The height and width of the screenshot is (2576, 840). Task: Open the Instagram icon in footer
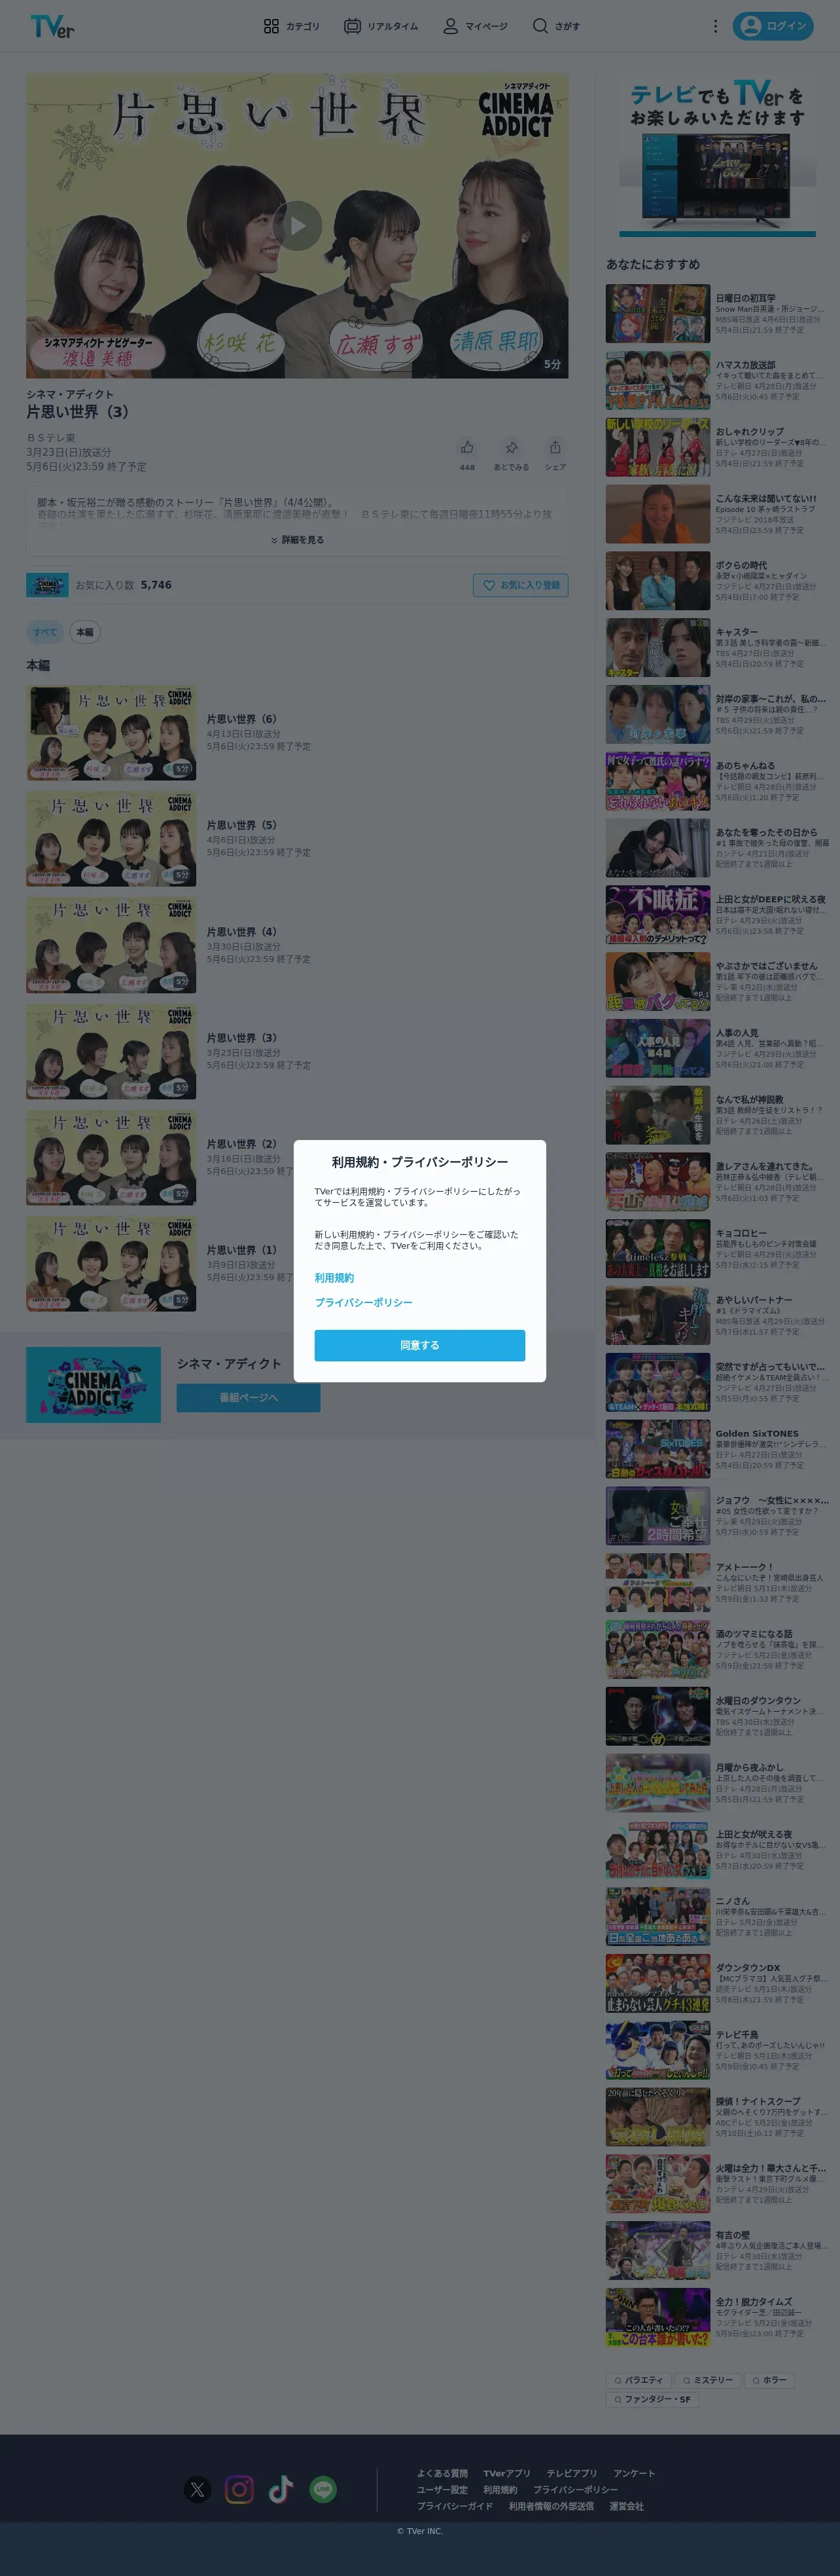click(x=239, y=2489)
